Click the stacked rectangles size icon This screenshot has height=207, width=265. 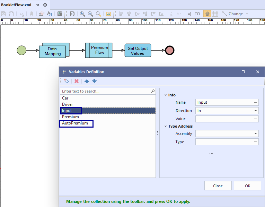(x=189, y=14)
